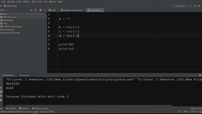Open the Refactor menu
The height and width of the screenshot is (114, 202).
click(27, 2)
